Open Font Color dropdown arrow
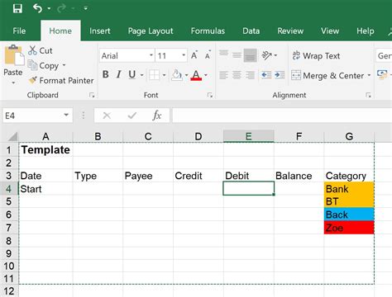Screen dimensions: 392x297 pyautogui.click(x=206, y=75)
